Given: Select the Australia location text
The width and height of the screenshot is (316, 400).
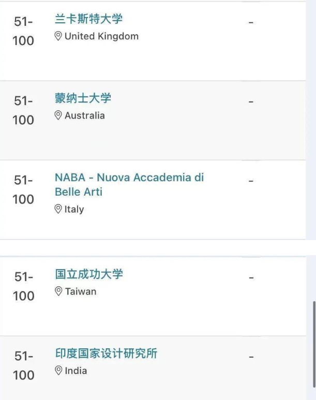Looking at the screenshot, I should click(x=85, y=115).
